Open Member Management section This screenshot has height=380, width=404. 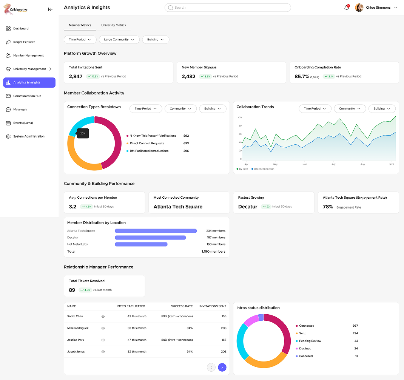point(29,56)
